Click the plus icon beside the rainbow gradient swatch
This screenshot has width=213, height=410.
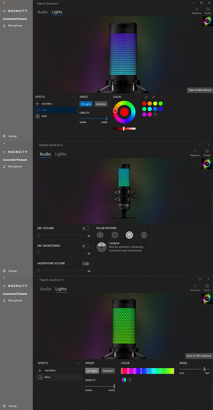(x=130, y=380)
